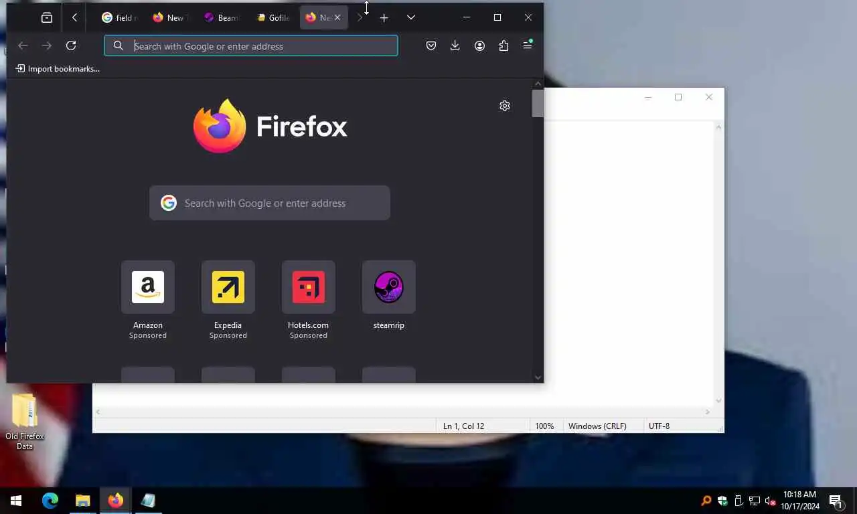Click the address bar magnifier icon
Screen dimensions: 857x514
click(x=119, y=46)
